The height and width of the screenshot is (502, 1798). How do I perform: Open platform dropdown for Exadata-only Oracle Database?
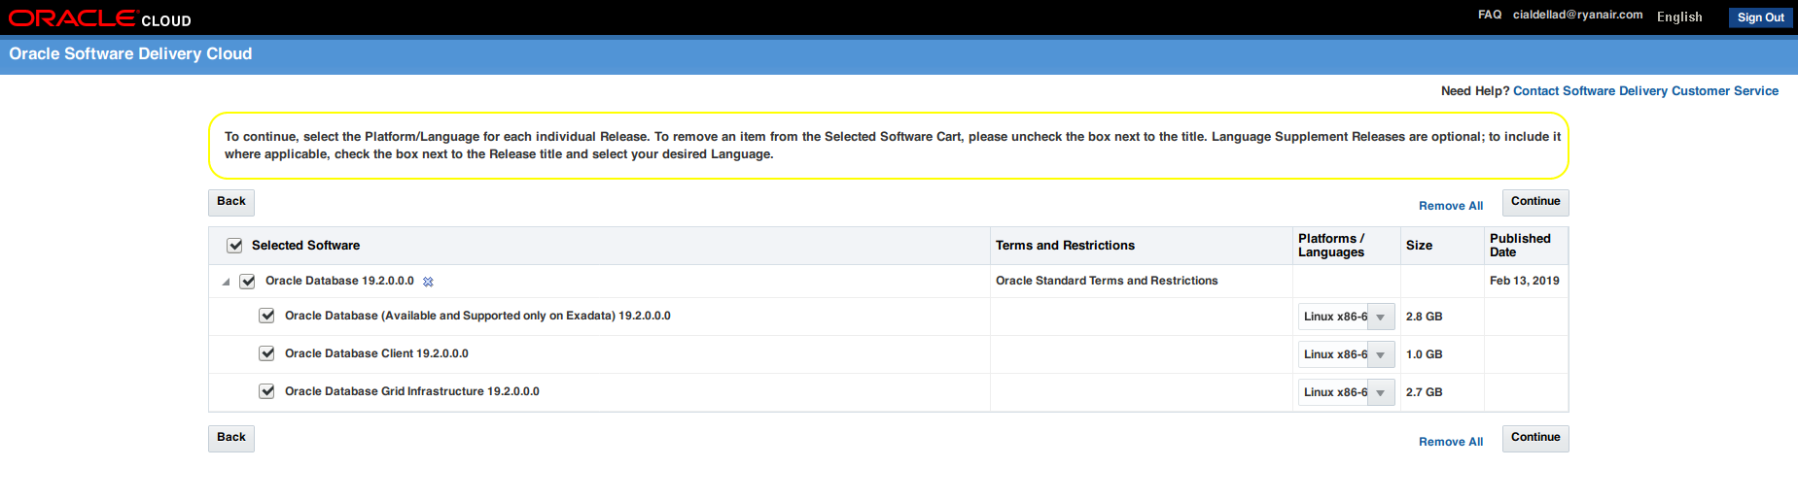pyautogui.click(x=1380, y=317)
